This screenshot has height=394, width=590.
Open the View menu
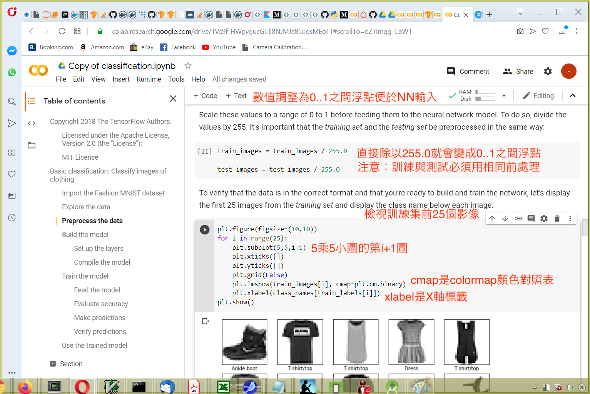pyautogui.click(x=98, y=79)
